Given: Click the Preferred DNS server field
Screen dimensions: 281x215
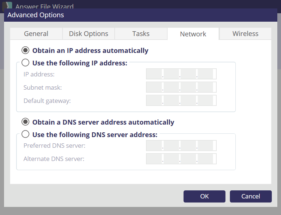Looking at the screenshot, I should (x=181, y=146).
